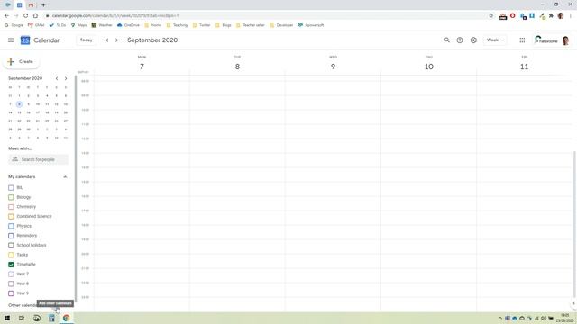Click the red Opera-style extension icon

[513, 16]
